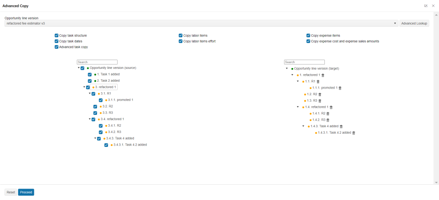Delete target task 1.4. refactored 1

[x=331, y=107]
